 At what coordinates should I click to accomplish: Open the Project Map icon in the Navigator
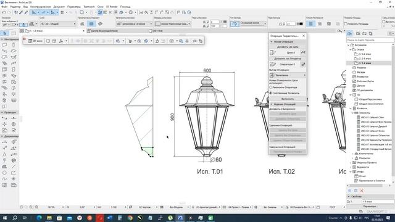coord(350,33)
